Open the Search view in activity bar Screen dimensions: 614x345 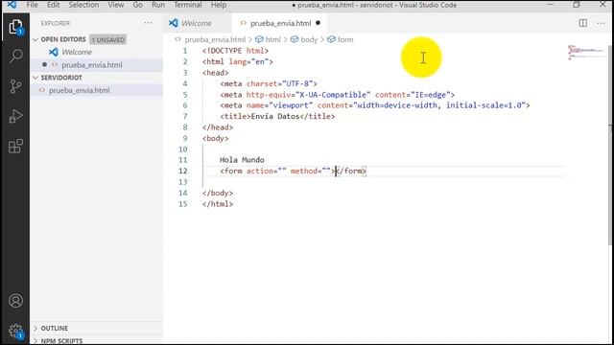15,56
